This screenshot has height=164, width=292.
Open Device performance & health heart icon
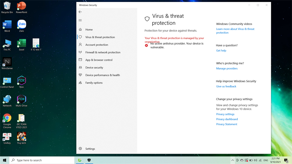click(80, 75)
